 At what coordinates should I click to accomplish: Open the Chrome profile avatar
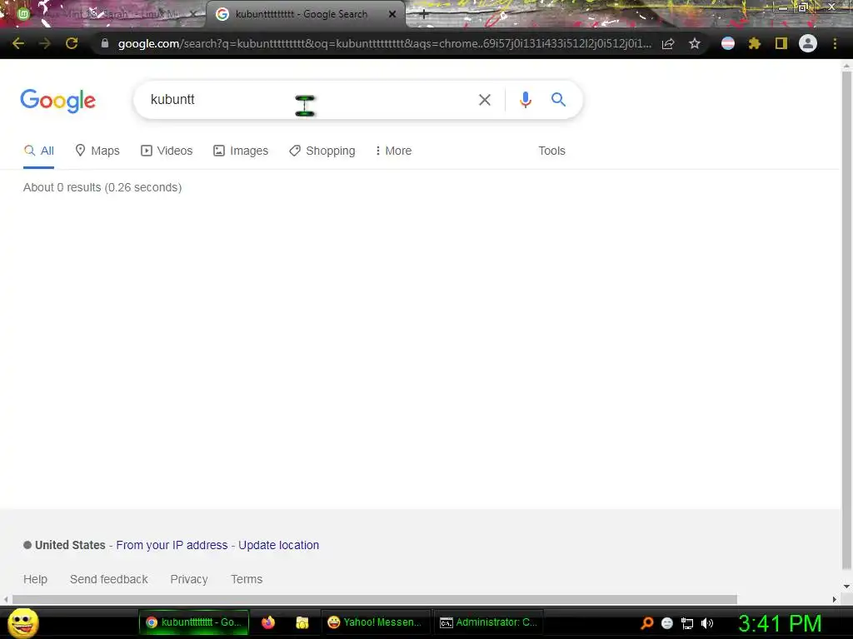point(808,43)
